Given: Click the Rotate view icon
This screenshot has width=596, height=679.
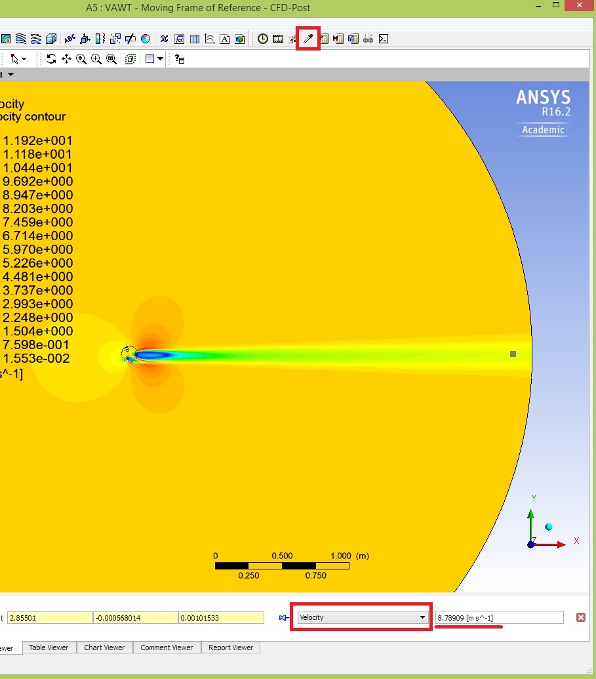Looking at the screenshot, I should 52,59.
